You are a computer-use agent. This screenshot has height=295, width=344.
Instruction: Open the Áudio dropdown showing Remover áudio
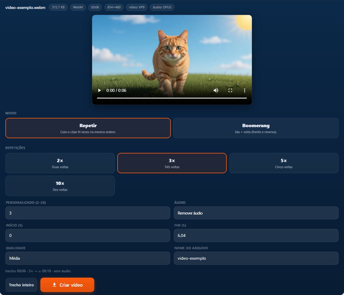pos(256,213)
